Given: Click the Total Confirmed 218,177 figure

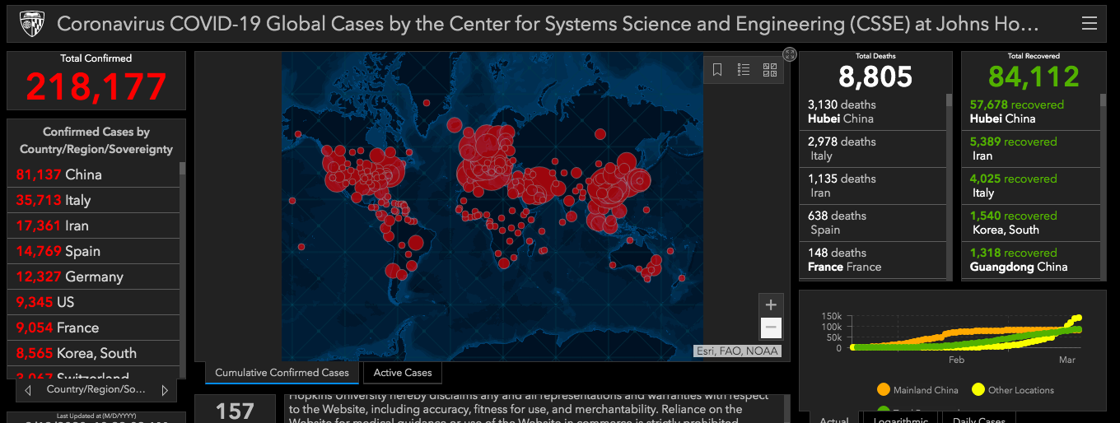Looking at the screenshot, I should (96, 86).
